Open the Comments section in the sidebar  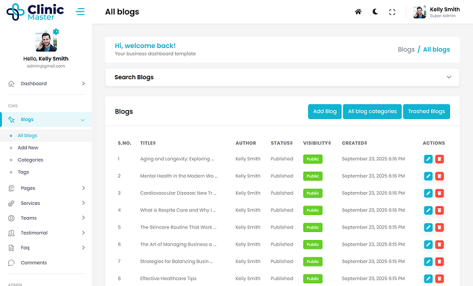click(33, 262)
